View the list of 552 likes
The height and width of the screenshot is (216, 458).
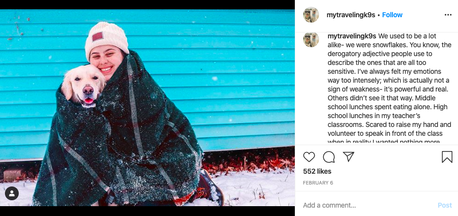pyautogui.click(x=317, y=171)
